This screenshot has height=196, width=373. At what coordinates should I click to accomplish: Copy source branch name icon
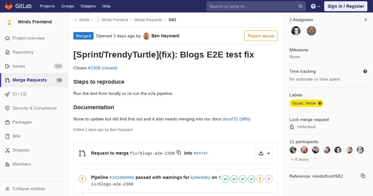point(179,152)
